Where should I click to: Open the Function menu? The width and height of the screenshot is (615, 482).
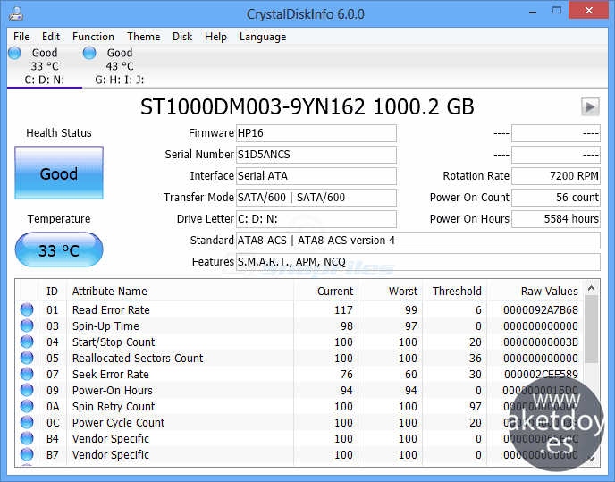[x=93, y=37]
